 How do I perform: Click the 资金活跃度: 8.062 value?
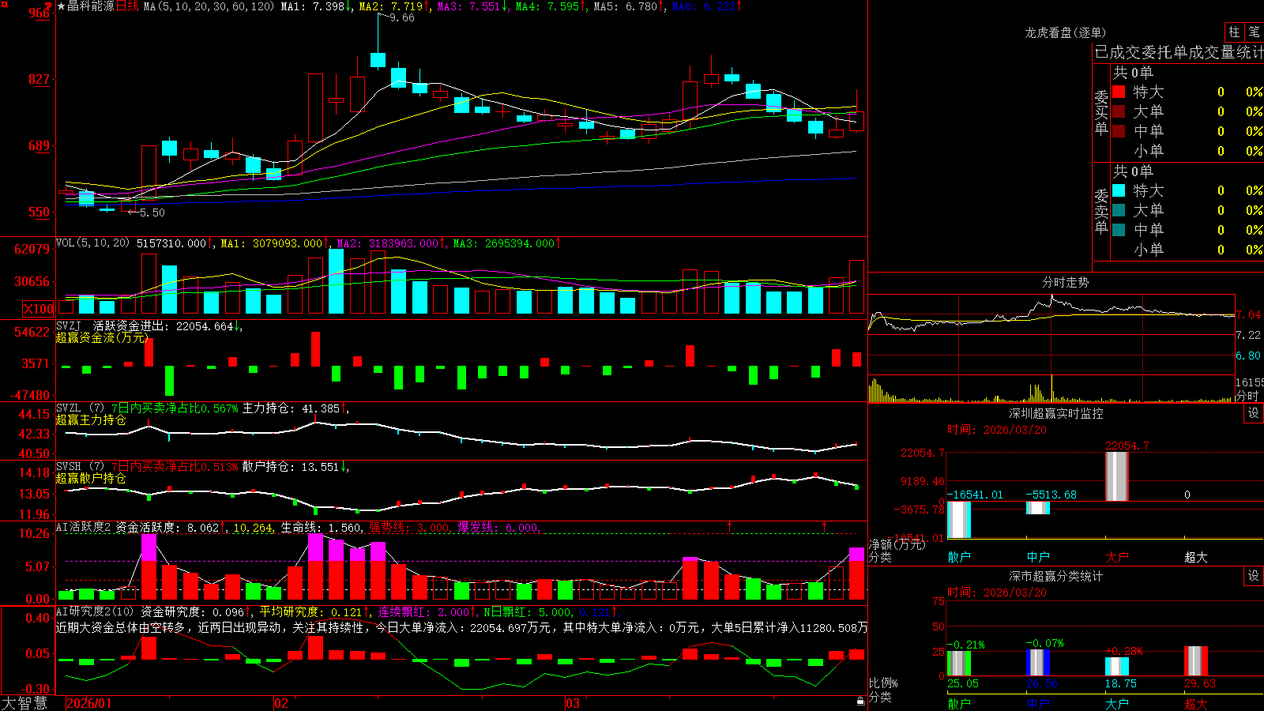(x=171, y=528)
